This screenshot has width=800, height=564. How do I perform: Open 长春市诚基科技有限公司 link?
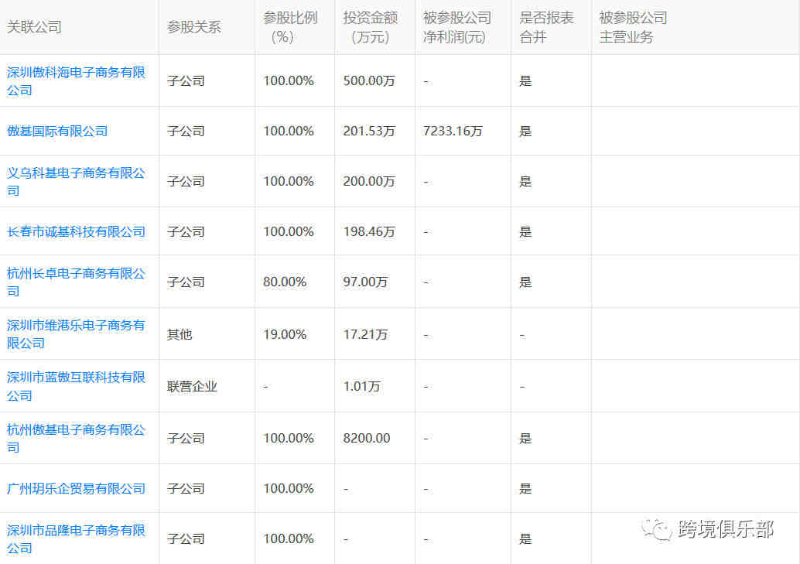click(x=76, y=232)
